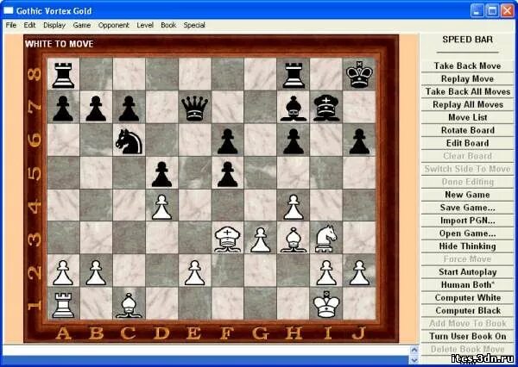Click Replay All Moves button
This screenshot has width=518, height=367.
point(467,104)
